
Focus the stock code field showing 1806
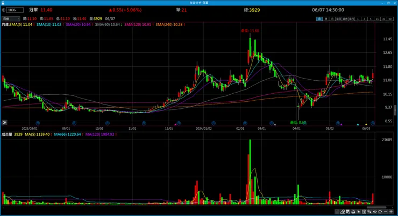click(x=15, y=10)
